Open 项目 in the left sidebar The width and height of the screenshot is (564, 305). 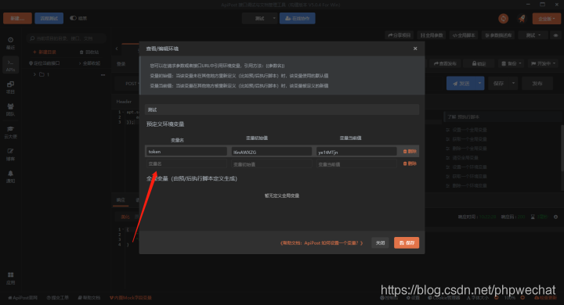(x=10, y=88)
